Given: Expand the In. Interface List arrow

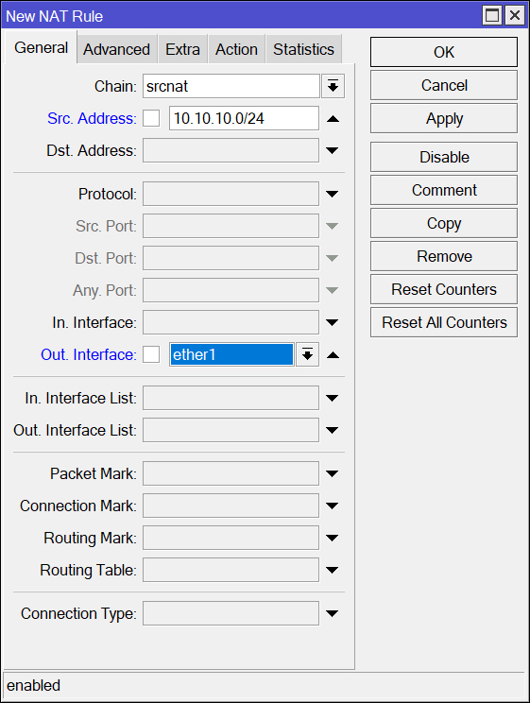Looking at the screenshot, I should coord(333,398).
